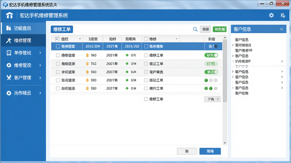Click the list icon in first column header
This screenshot has width=291, height=163.
point(57,39)
